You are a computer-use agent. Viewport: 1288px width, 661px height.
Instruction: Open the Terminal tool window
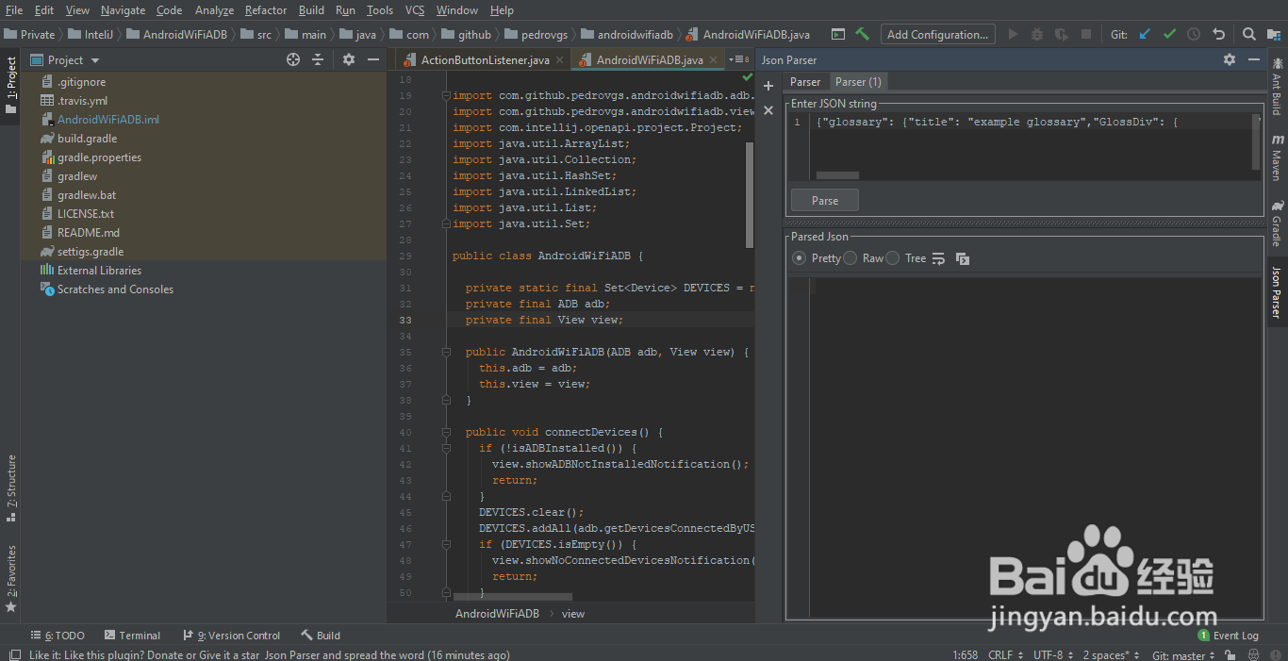pos(133,636)
